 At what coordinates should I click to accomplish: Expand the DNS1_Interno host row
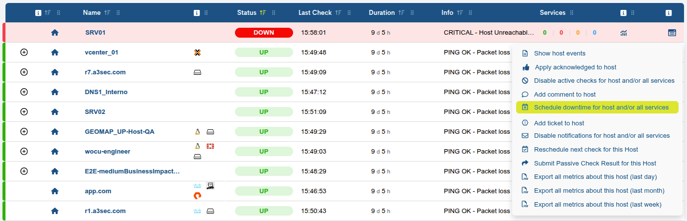[24, 92]
